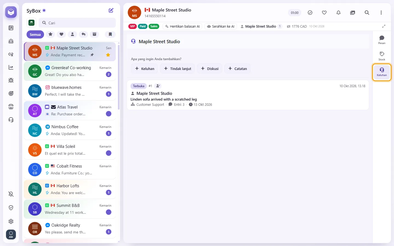Open bluewave.homes conversation

click(70, 91)
